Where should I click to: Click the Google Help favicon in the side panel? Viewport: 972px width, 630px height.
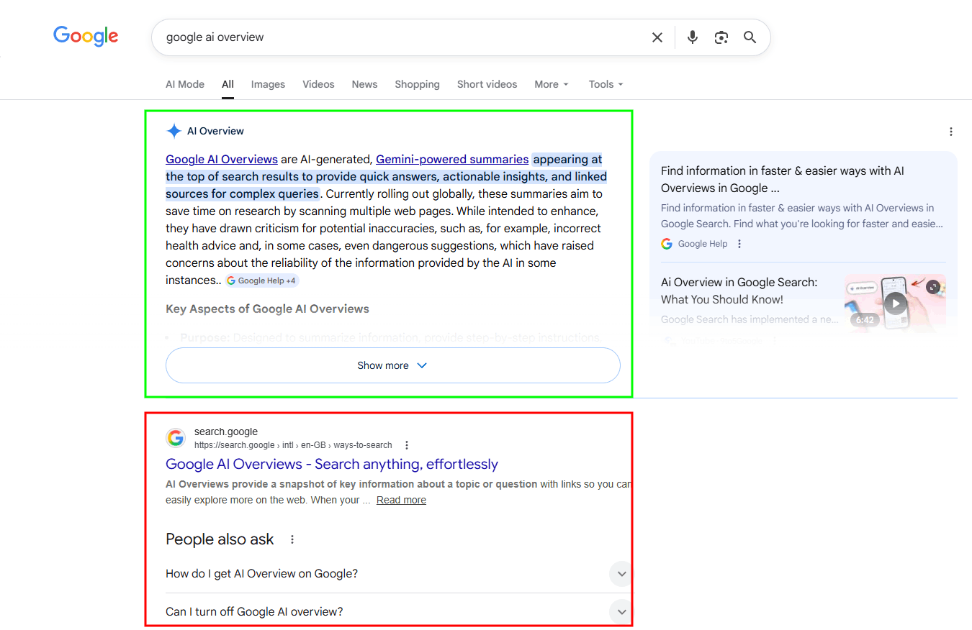point(666,243)
